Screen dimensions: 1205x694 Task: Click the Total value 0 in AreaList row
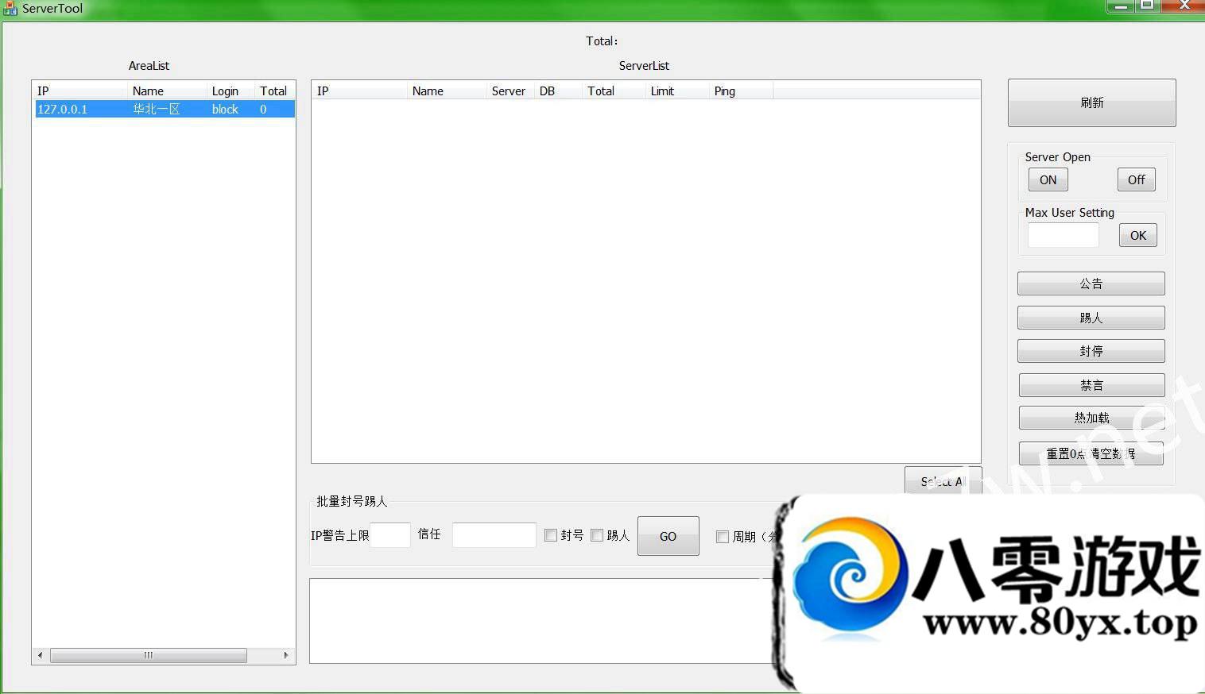point(263,109)
